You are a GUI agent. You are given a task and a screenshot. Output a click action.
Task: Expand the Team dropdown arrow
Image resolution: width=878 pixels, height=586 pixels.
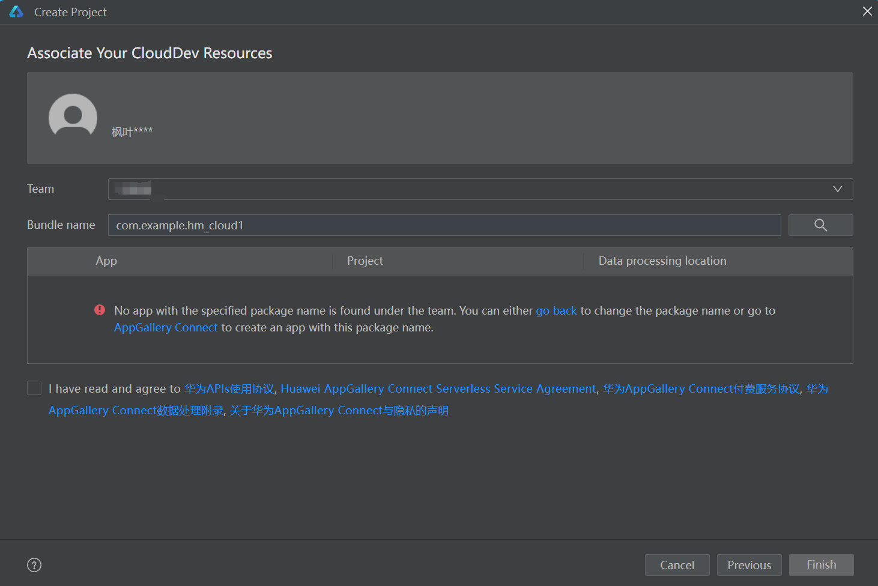[838, 189]
